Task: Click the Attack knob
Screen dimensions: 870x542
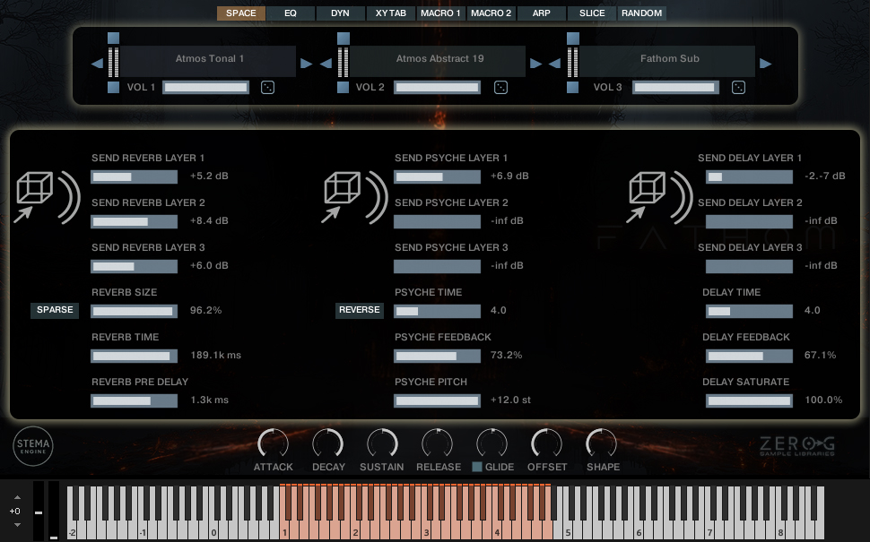Action: coord(273,443)
